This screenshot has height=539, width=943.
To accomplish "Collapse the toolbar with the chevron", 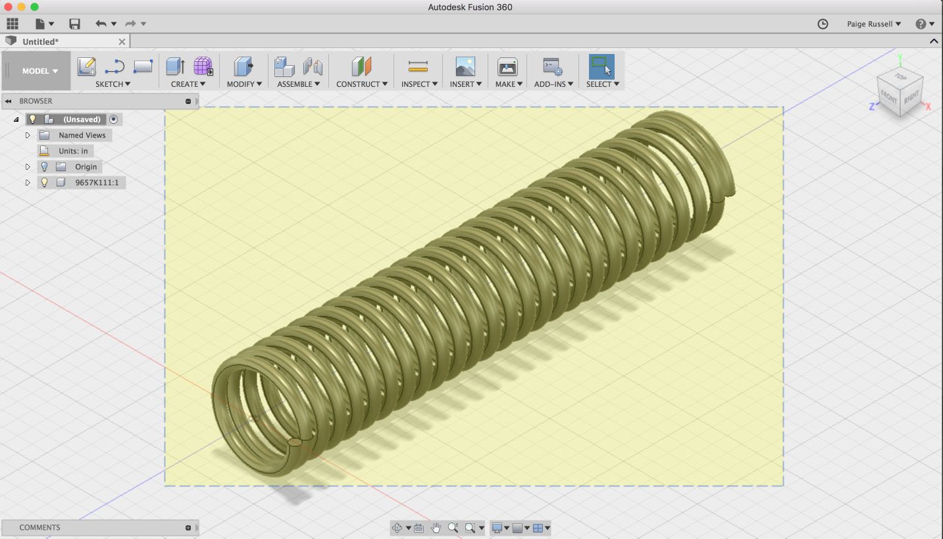I will click(x=934, y=41).
